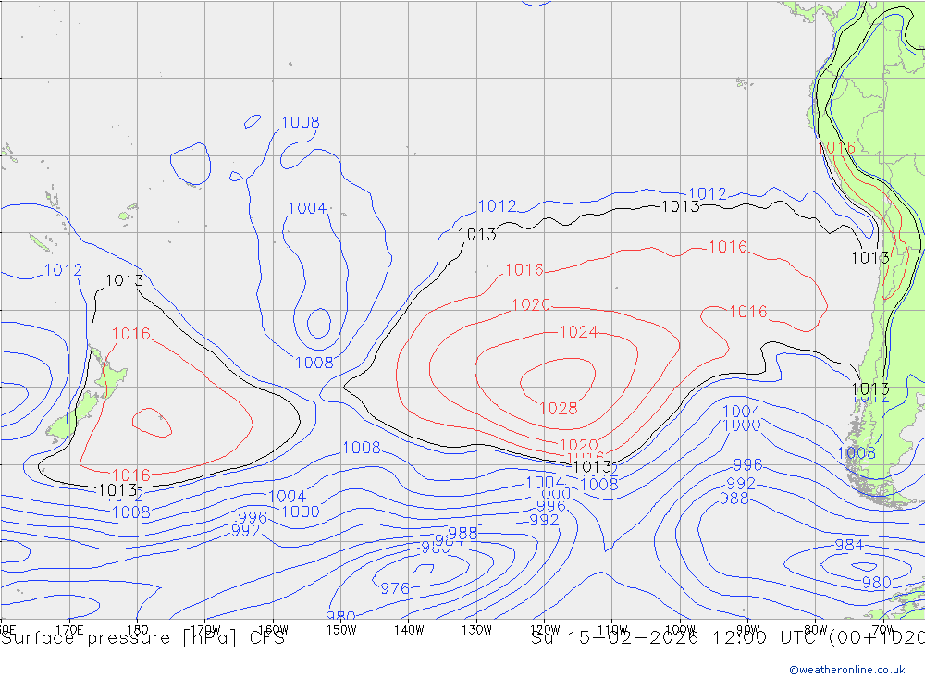Open the ©weatheronline.co.uk credit link
Image resolution: width=925 pixels, height=678 pixels.
pos(847,670)
